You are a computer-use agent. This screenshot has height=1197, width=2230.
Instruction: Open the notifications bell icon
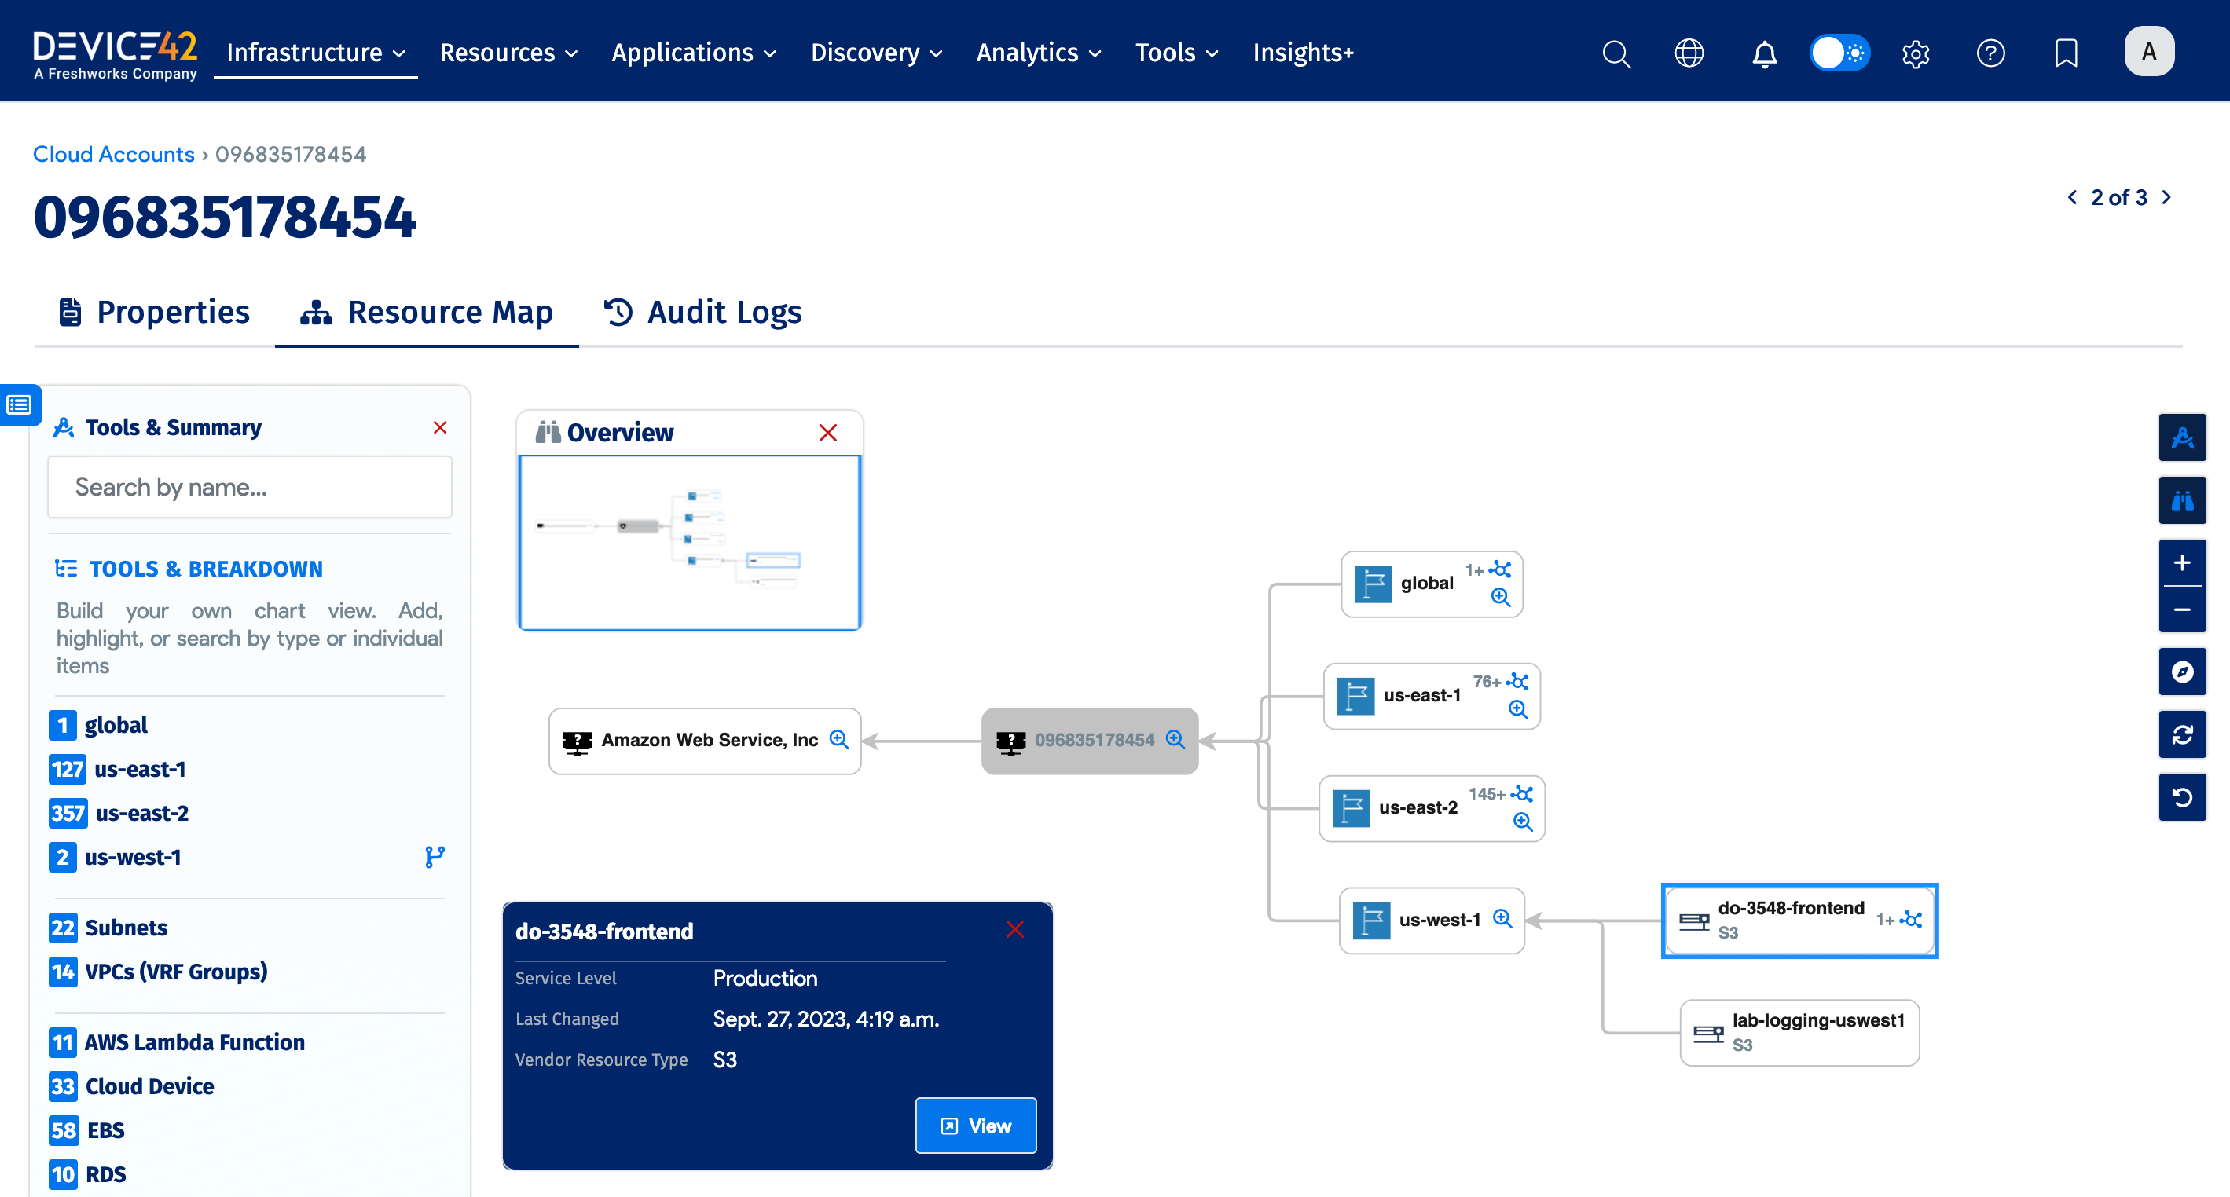coord(1764,53)
